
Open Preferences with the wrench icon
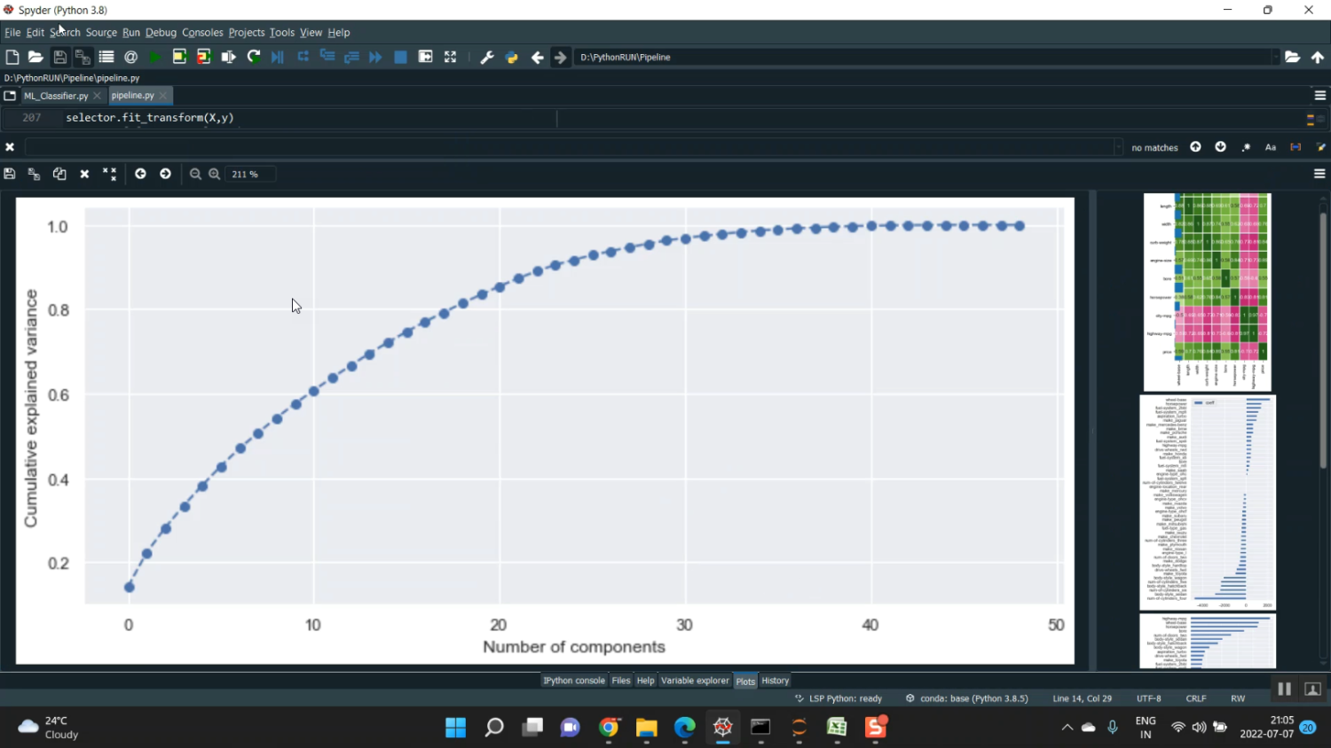487,58
